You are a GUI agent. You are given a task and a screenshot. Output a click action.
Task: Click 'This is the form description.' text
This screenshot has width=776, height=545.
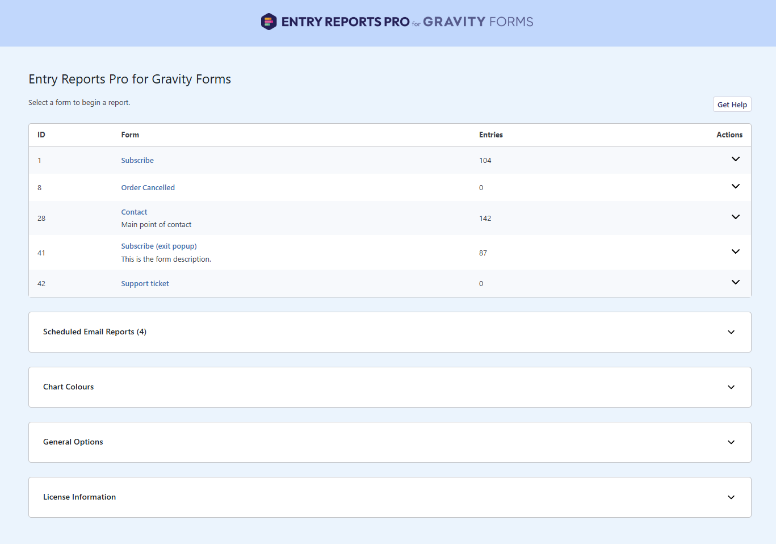[x=166, y=259]
